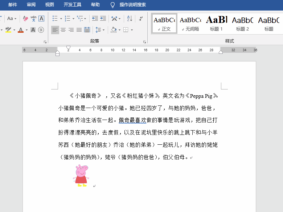Viewport: 283px width, 212px height.
Task: Open Asian layout options
Action: pos(114,19)
